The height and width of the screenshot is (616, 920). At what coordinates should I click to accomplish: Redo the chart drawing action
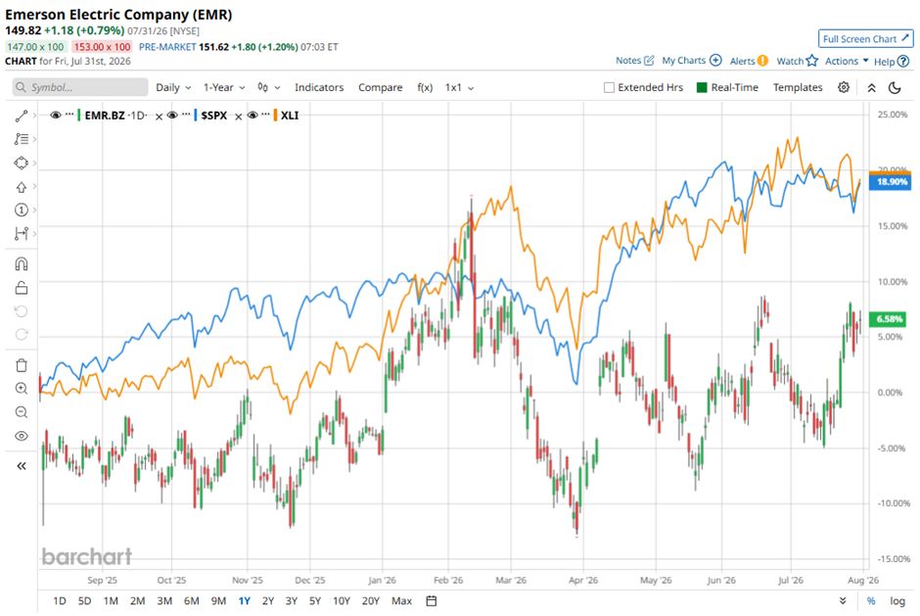[22, 335]
